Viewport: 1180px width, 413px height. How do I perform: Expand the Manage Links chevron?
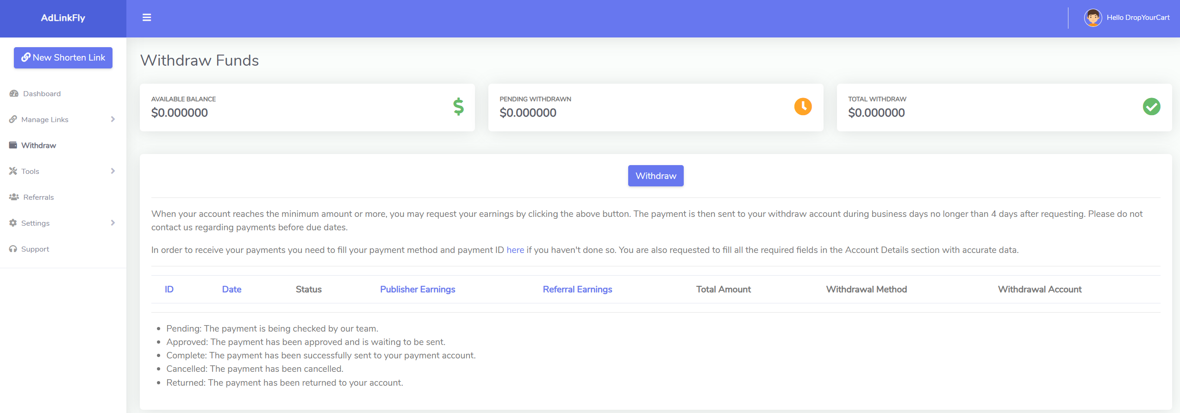113,119
